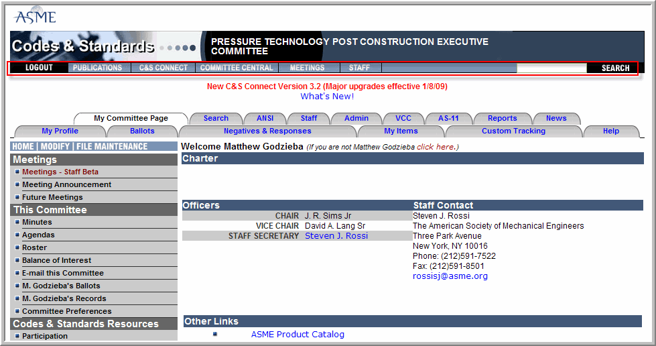Switch to the Reports tab

coord(502,118)
